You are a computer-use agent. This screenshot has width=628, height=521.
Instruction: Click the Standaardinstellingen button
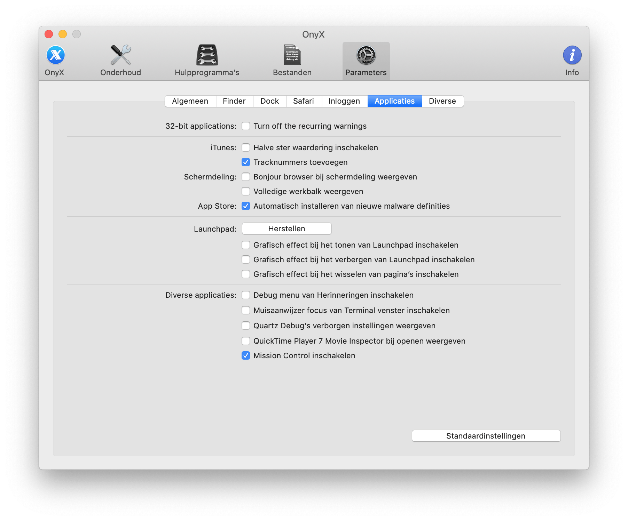pyautogui.click(x=486, y=436)
